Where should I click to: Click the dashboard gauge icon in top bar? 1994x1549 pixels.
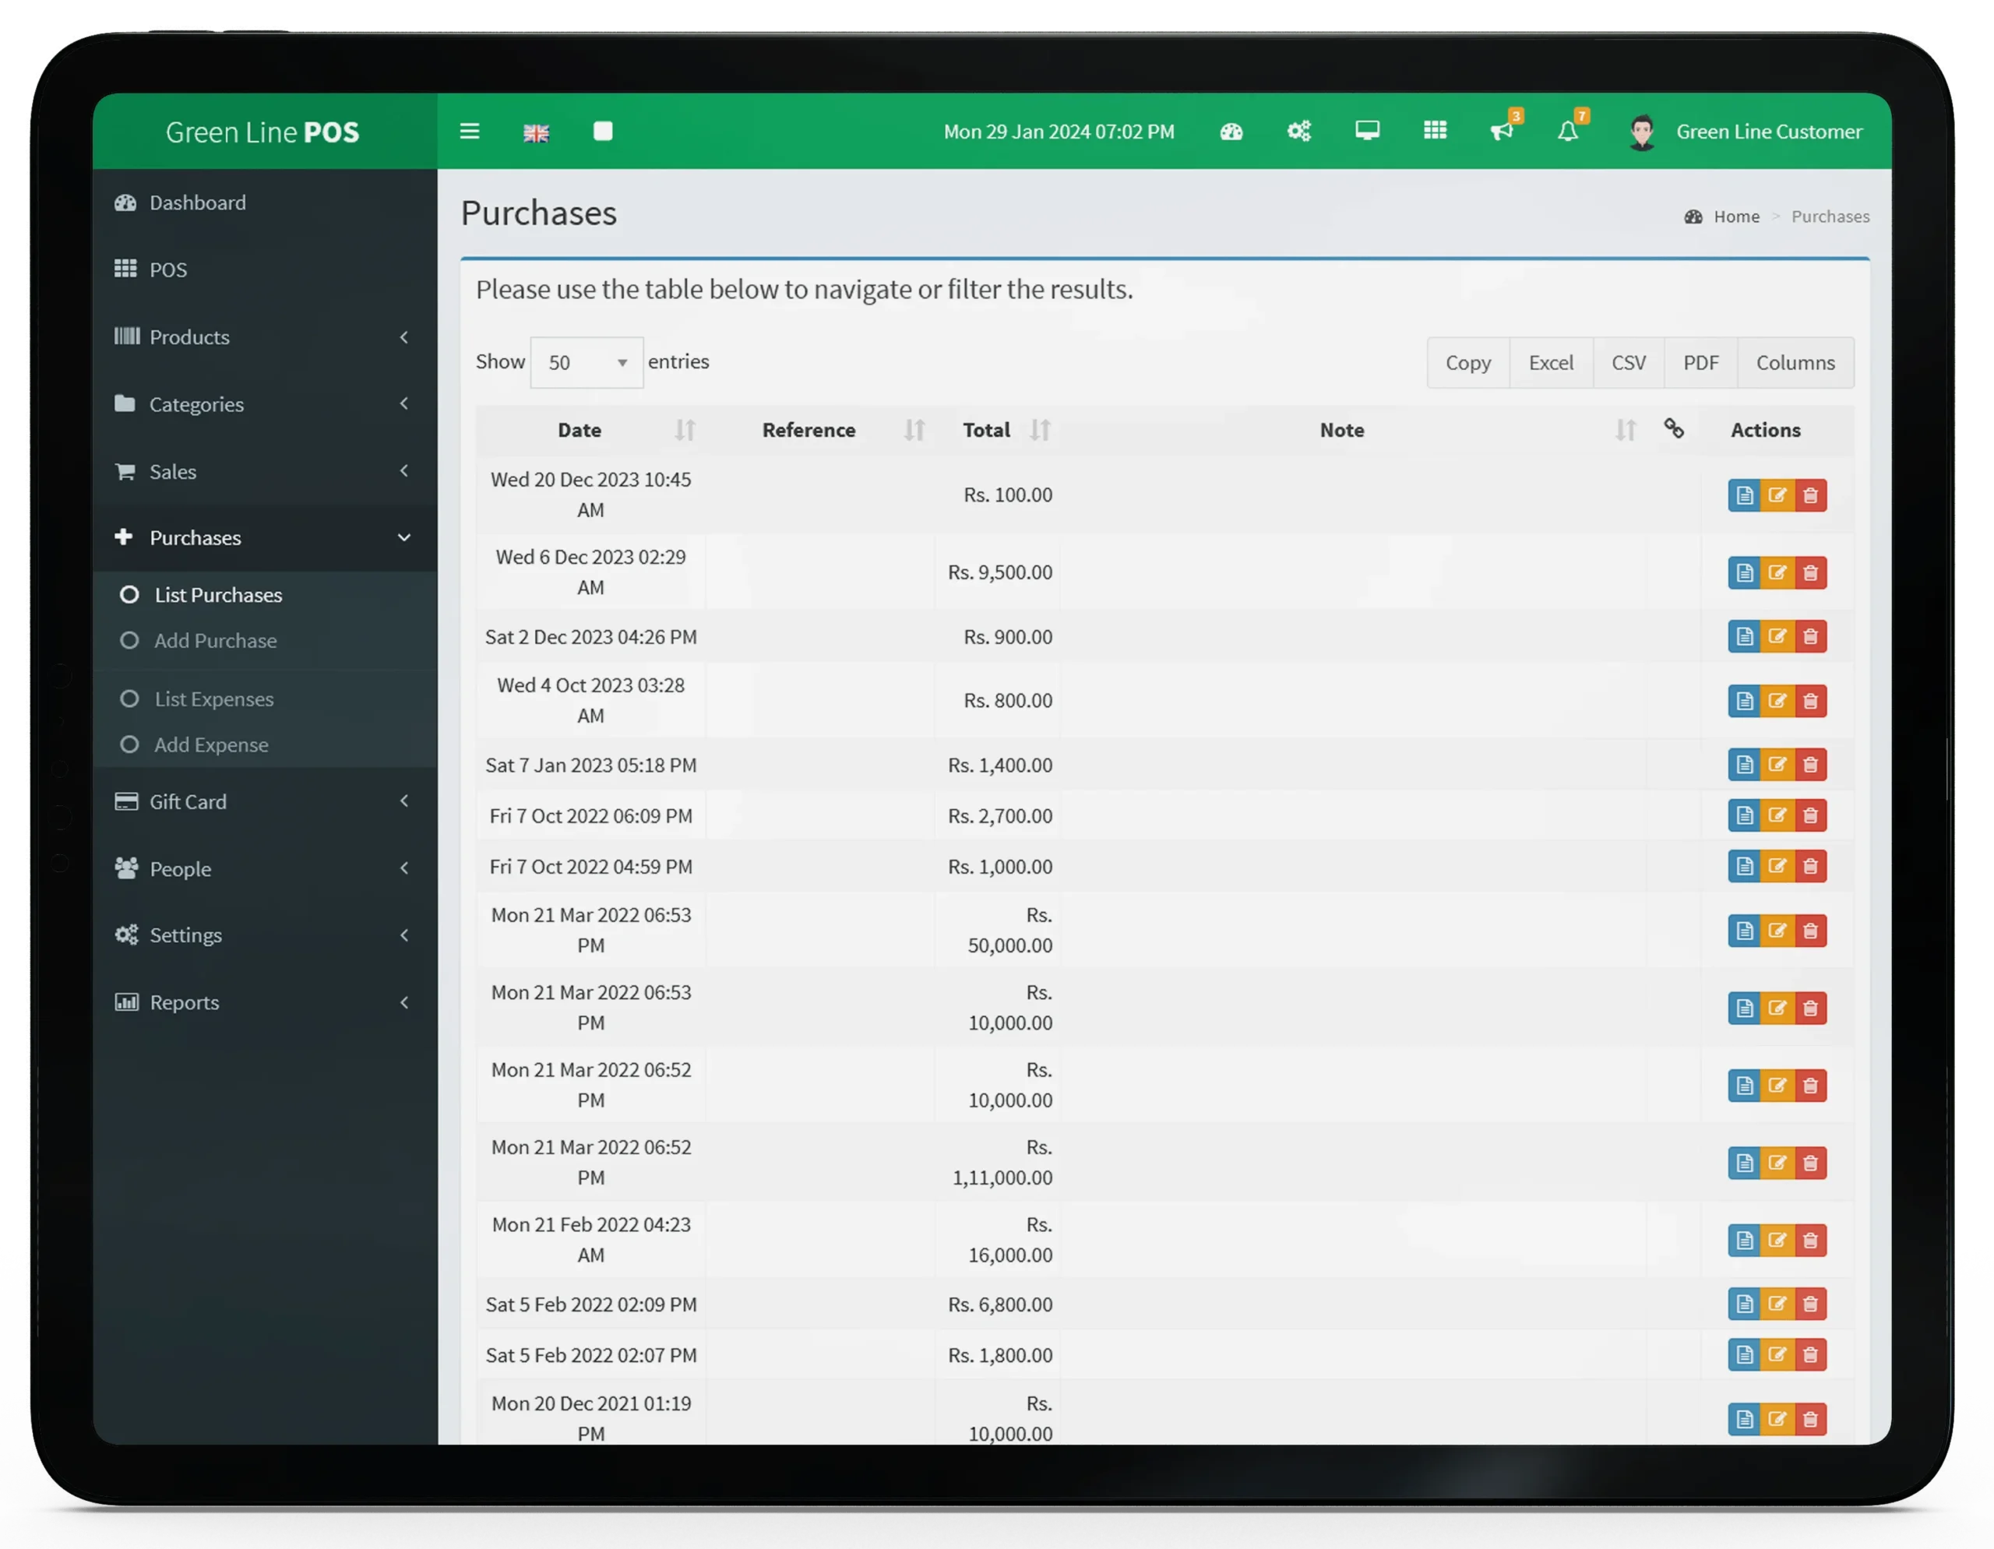1231,132
